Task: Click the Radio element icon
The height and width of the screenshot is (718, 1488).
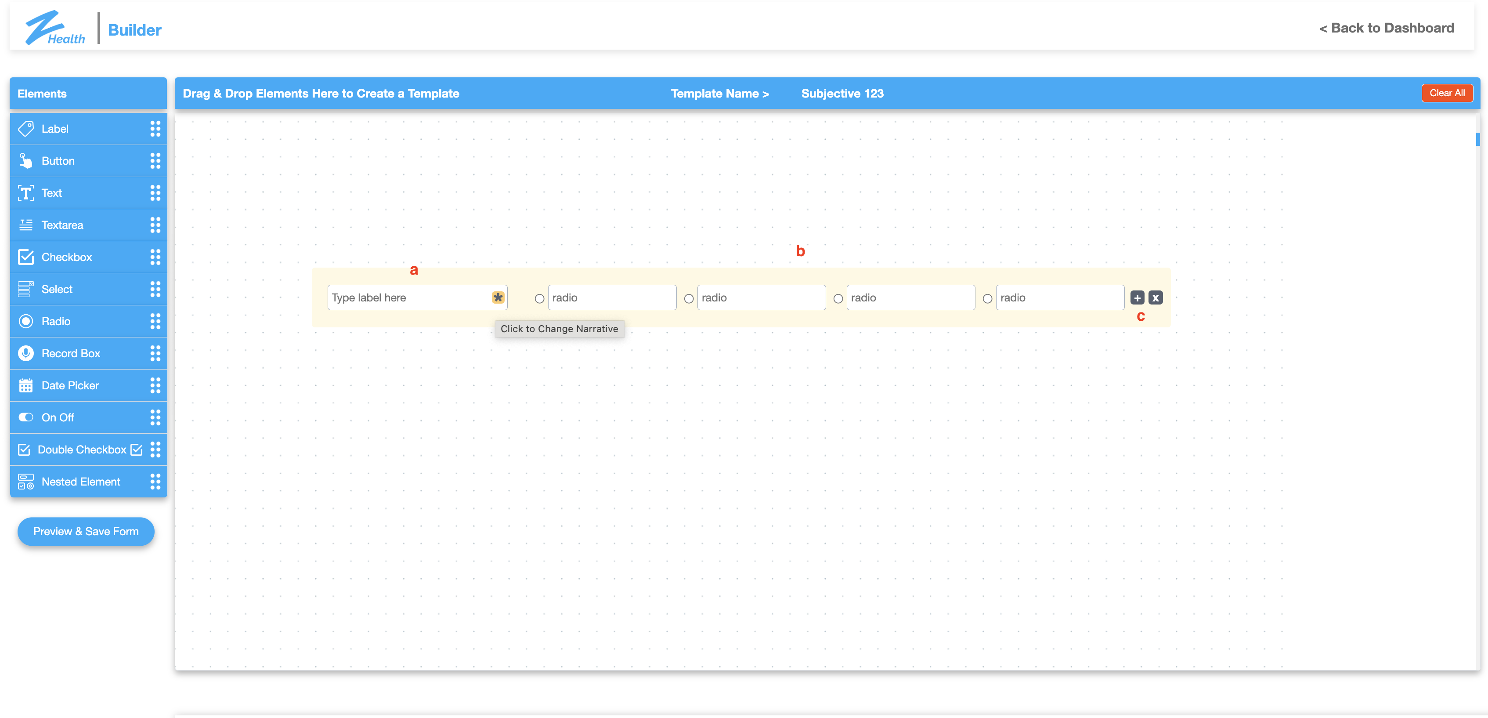Action: pos(26,321)
